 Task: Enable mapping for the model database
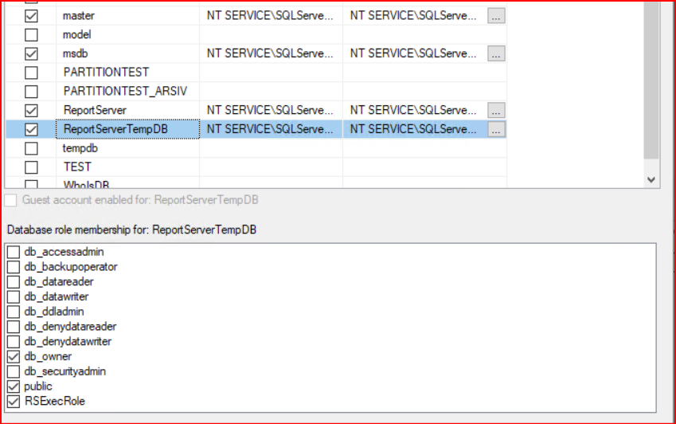coord(31,35)
